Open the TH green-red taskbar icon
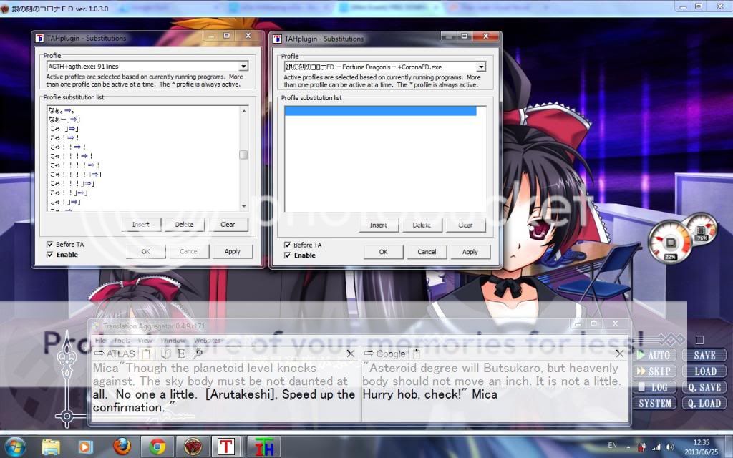 (263, 447)
